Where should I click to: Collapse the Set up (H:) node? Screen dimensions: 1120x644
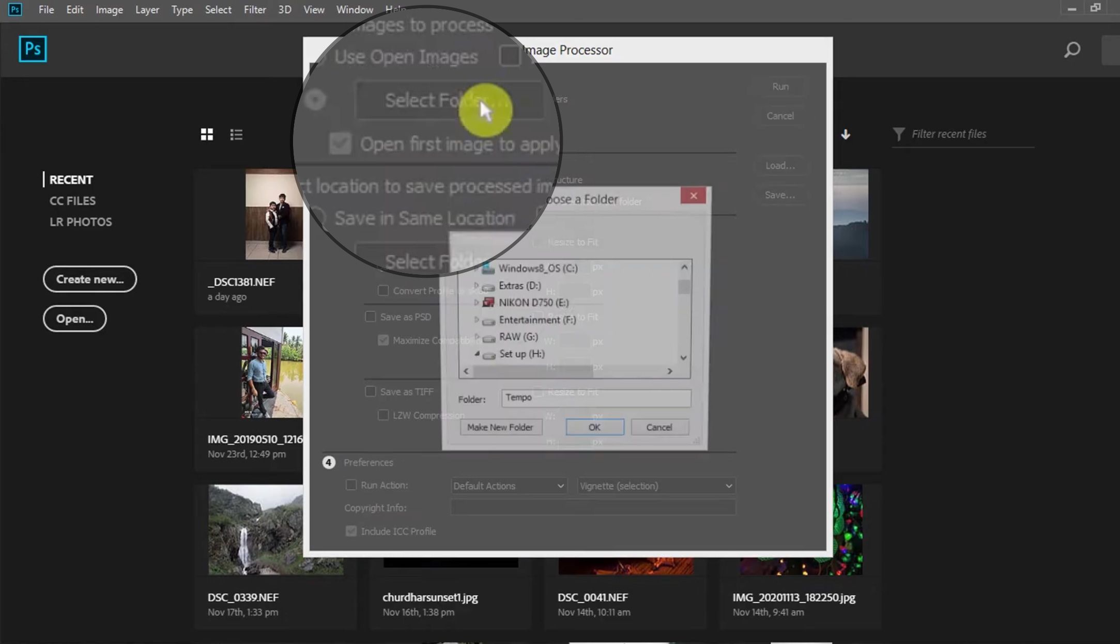(x=477, y=354)
